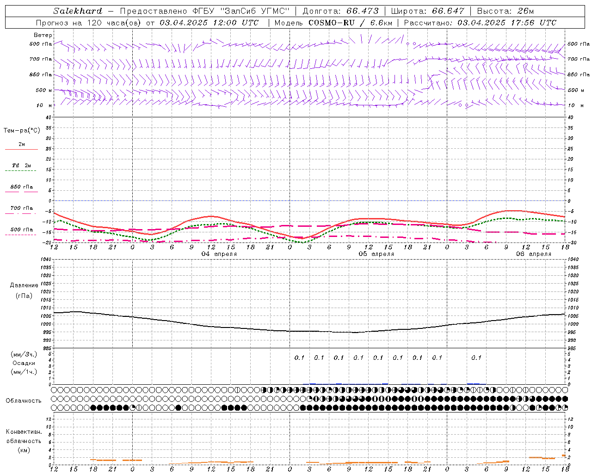Click the "Широта: 66.647" header value
The height and width of the screenshot is (473, 592).
(427, 11)
